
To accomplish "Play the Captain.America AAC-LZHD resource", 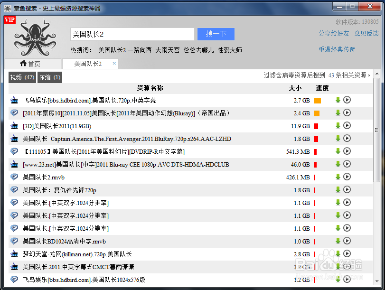I will [x=347, y=138].
